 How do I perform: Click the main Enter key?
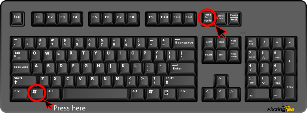tap(183, 68)
